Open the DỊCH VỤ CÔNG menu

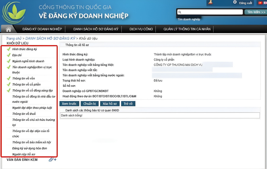(x=141, y=29)
